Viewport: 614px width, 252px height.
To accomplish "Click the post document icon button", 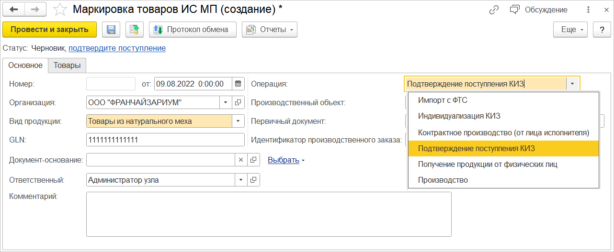I will [135, 30].
